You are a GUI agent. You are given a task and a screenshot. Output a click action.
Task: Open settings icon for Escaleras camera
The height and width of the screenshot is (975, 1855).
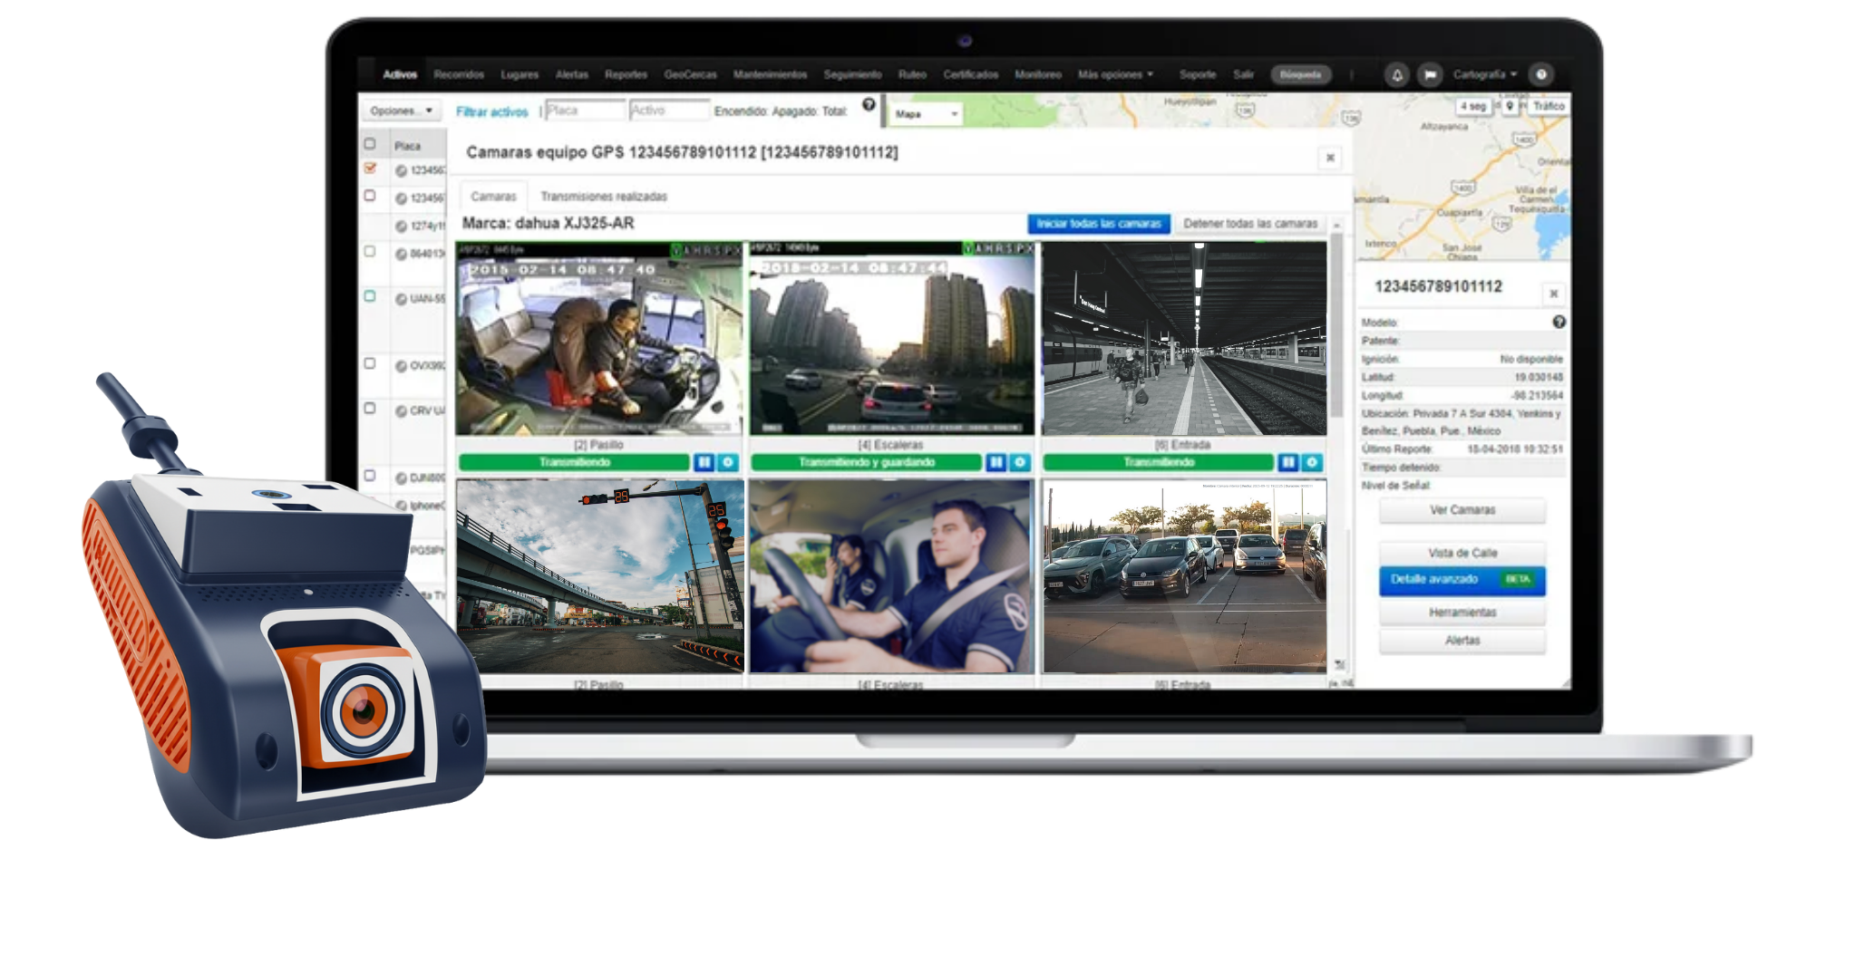pos(1020,462)
